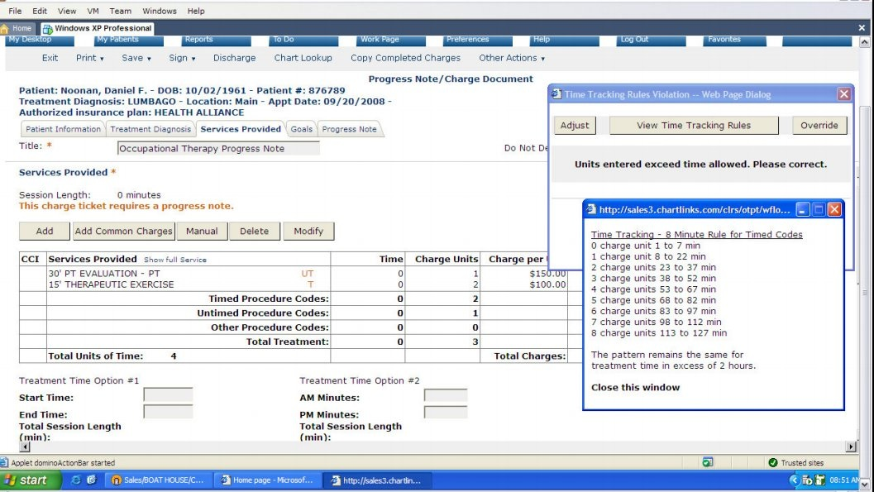Click the Add button
Viewport: 874px width, 492px height.
(x=45, y=232)
